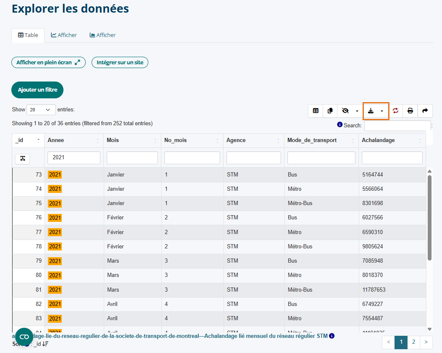Click the info icon beside Search
This screenshot has width=442, height=353.
(x=339, y=125)
